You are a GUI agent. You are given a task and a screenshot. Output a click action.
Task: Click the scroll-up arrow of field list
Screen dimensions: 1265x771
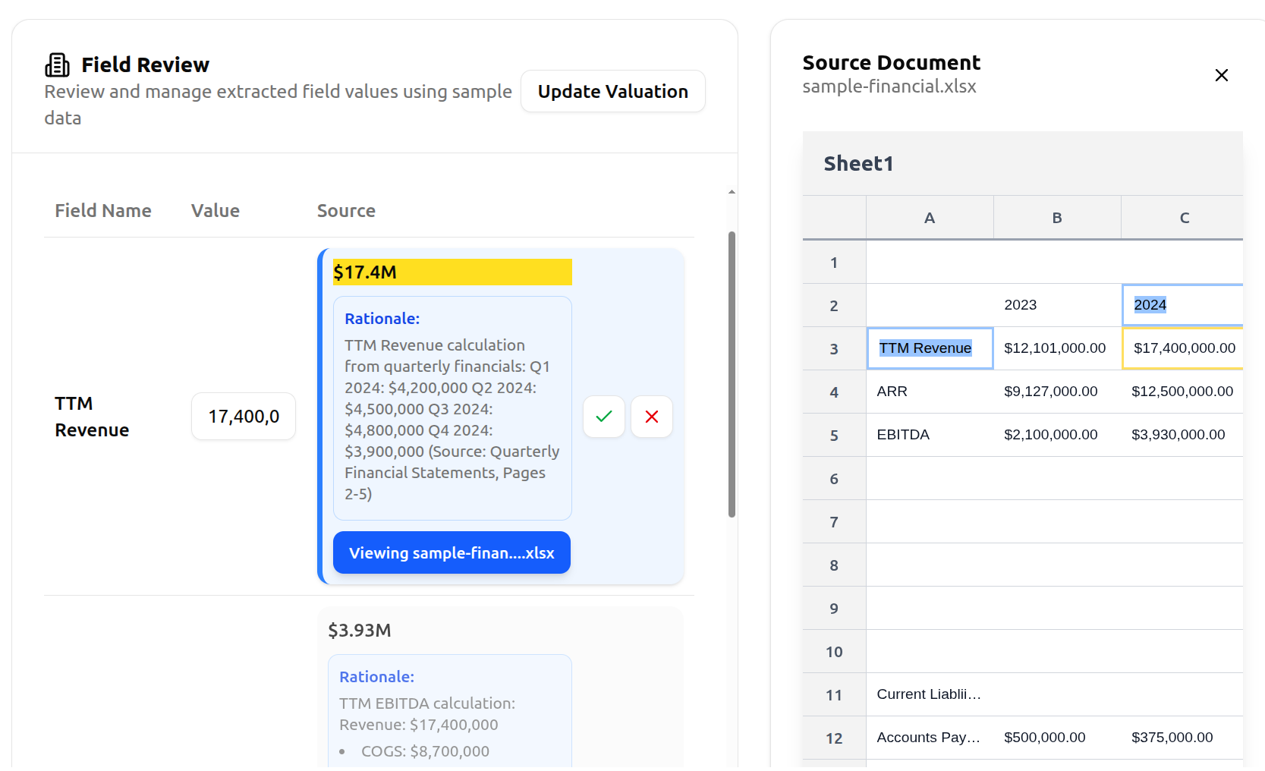click(x=732, y=192)
